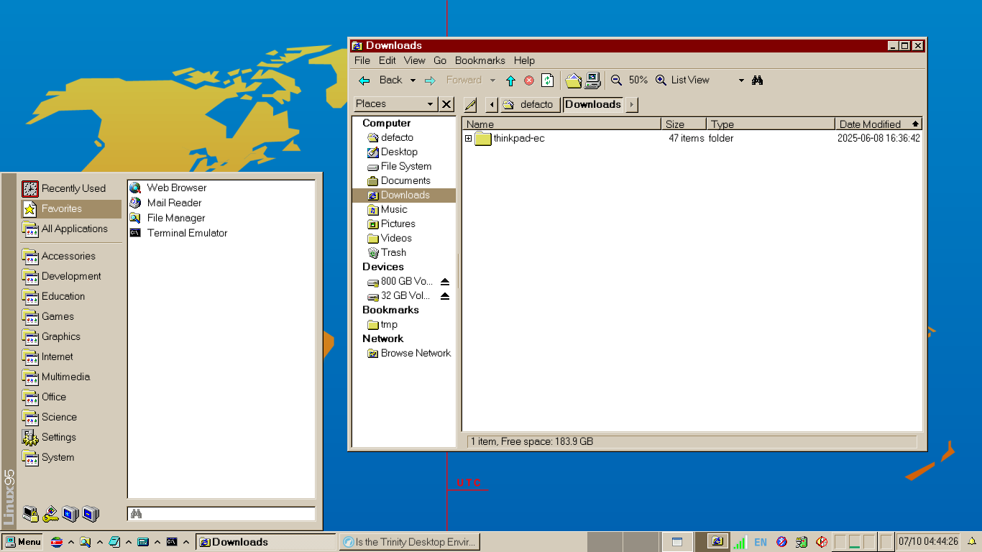This screenshot has height=552, width=982.
Task: Zoom in with the magnifier plus icon
Action: pyautogui.click(x=661, y=80)
